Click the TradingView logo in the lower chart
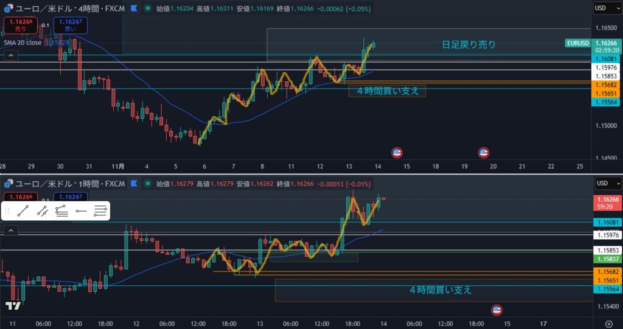This screenshot has height=329, width=623. click(x=12, y=306)
